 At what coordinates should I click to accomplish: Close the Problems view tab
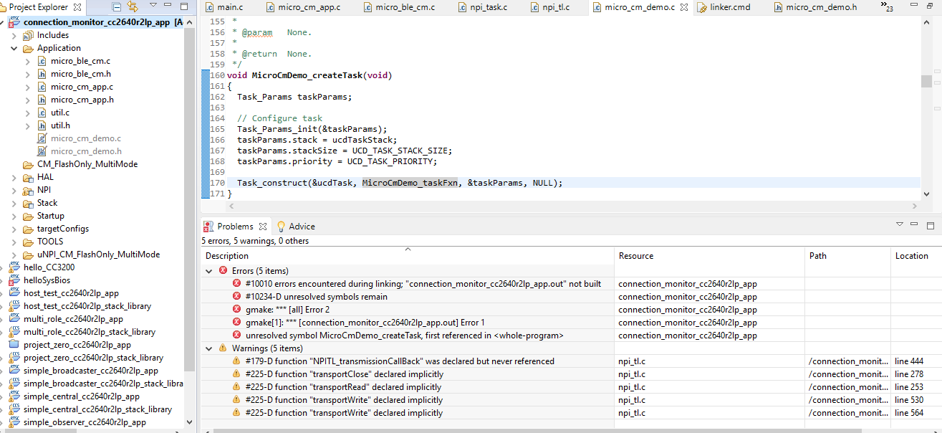[263, 227]
